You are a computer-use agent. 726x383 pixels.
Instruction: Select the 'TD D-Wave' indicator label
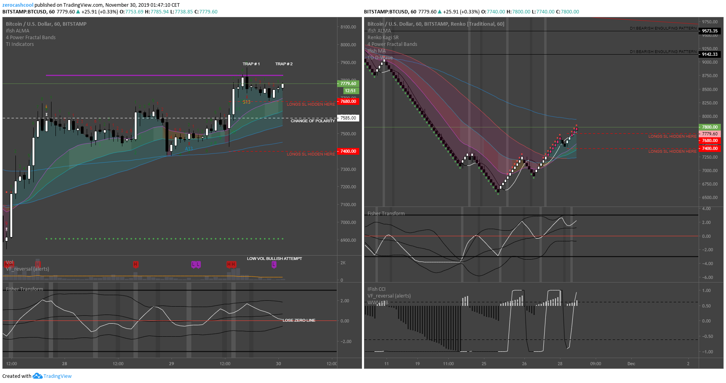click(x=380, y=57)
